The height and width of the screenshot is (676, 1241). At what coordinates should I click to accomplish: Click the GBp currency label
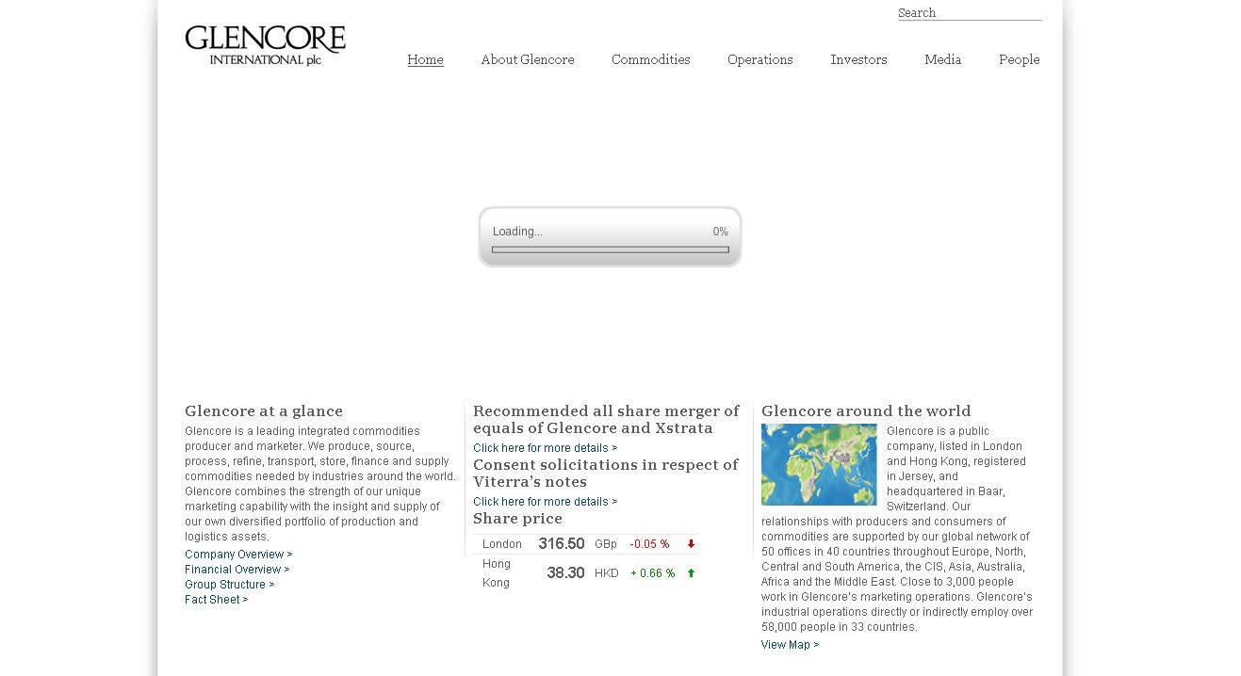(606, 544)
